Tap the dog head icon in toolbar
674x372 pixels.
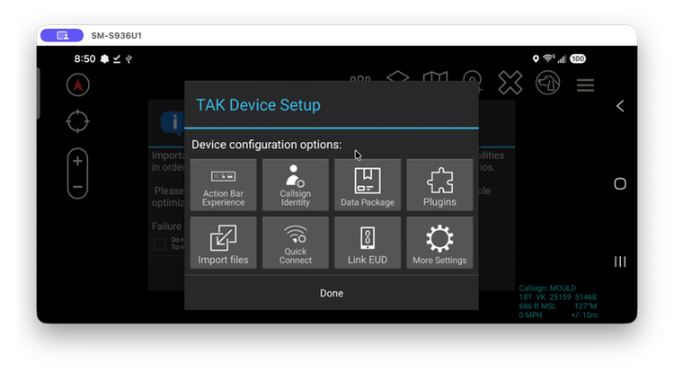click(x=547, y=83)
